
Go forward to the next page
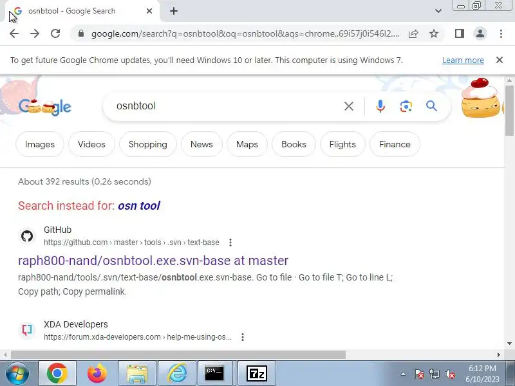pos(35,33)
